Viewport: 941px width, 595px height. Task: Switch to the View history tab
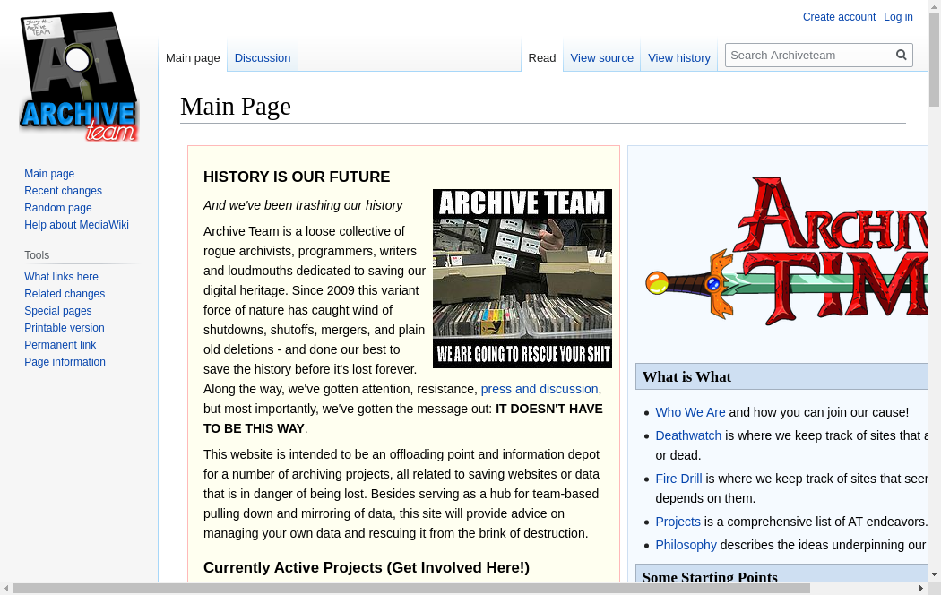coord(678,57)
